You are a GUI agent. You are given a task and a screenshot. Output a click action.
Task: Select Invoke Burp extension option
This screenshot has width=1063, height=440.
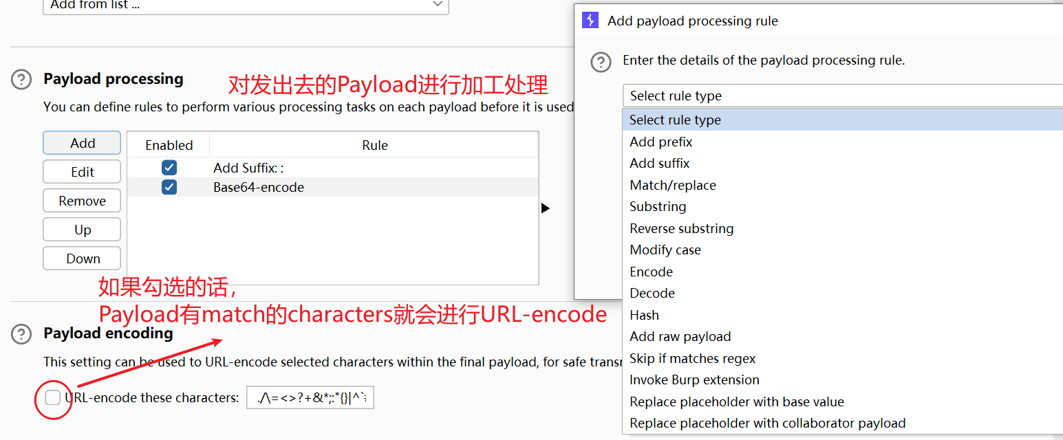pos(694,379)
